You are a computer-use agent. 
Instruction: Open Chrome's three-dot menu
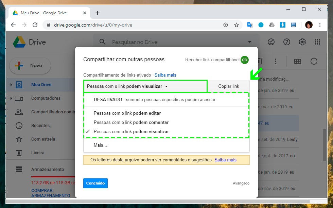point(320,25)
